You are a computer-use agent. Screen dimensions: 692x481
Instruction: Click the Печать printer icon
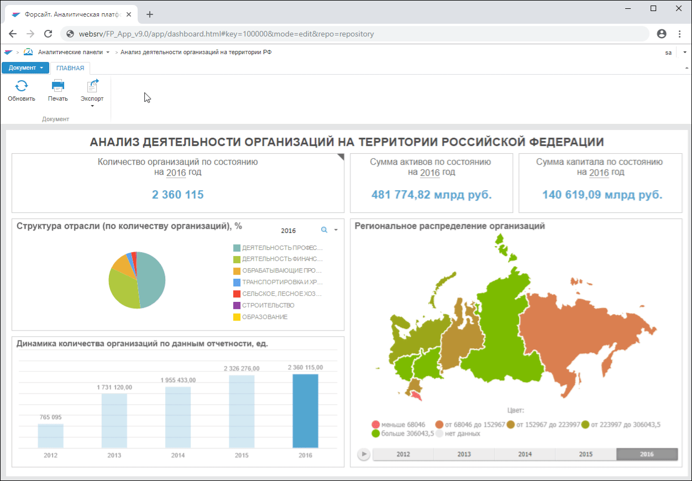coord(57,86)
